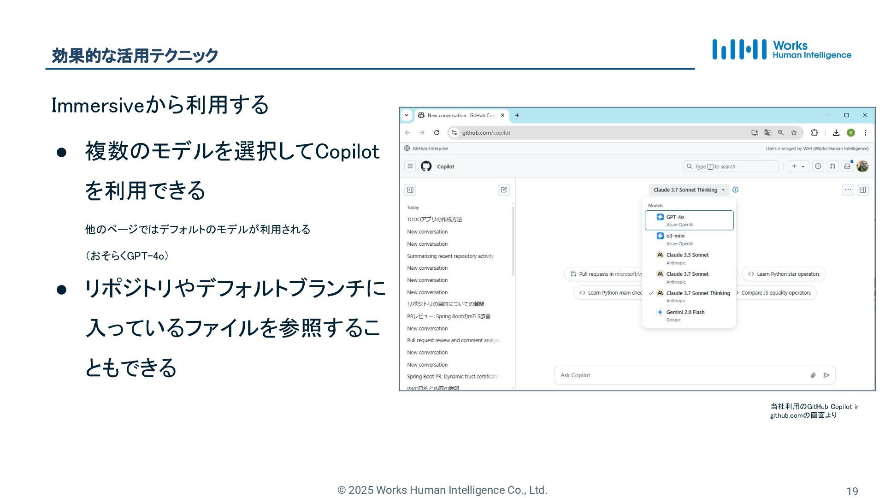Click the GitHub Enterprise label
Screen dimensions: 885x498
(430, 148)
